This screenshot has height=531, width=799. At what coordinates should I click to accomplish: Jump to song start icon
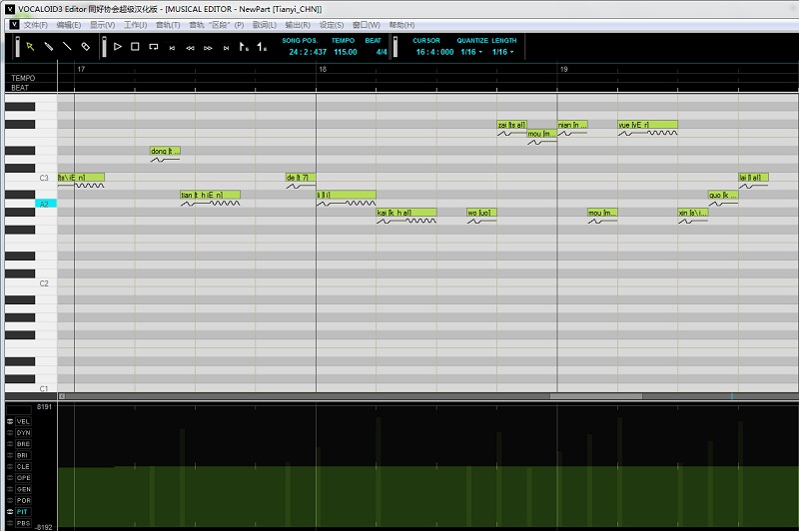pyautogui.click(x=172, y=47)
